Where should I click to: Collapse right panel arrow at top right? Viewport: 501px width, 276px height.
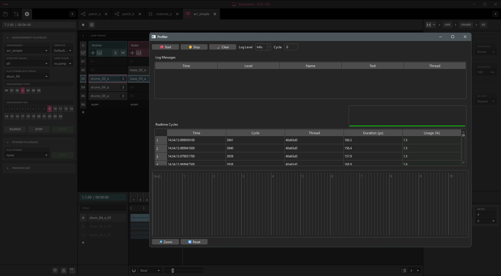pyautogui.click(x=496, y=14)
